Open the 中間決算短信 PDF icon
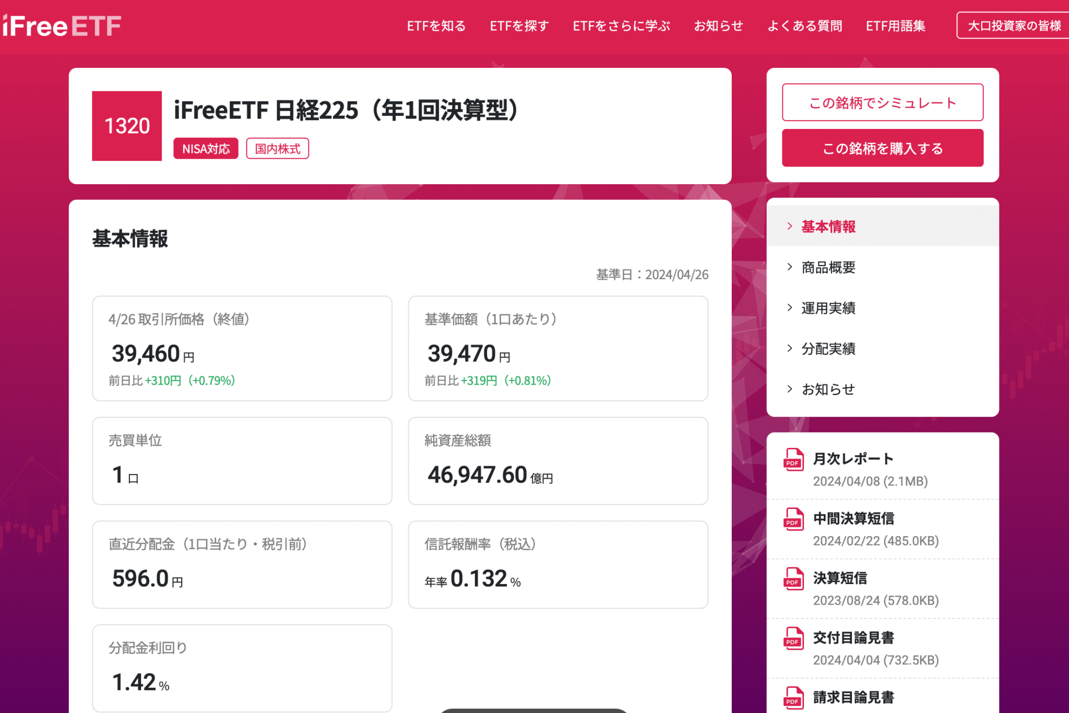1069x713 pixels. (x=793, y=519)
